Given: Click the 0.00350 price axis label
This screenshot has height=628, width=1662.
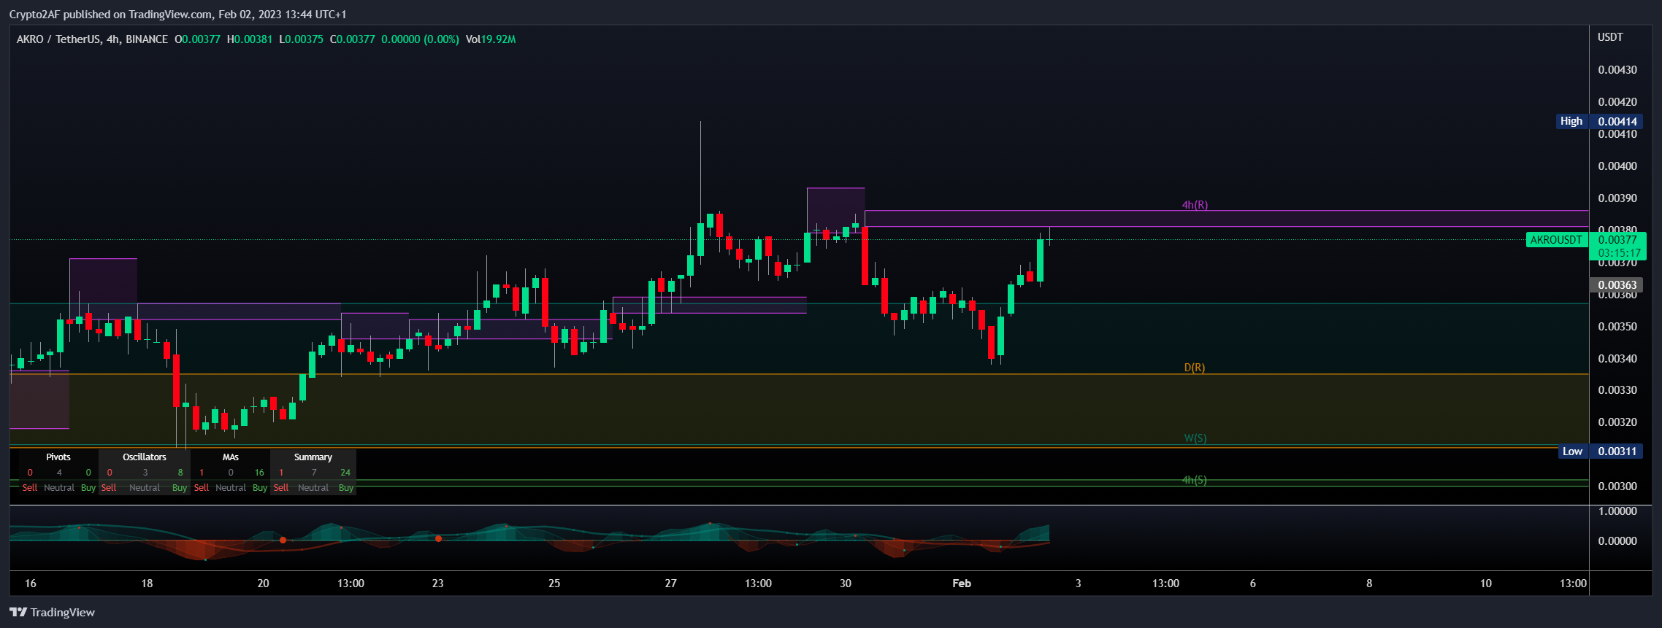Looking at the screenshot, I should click(1617, 327).
